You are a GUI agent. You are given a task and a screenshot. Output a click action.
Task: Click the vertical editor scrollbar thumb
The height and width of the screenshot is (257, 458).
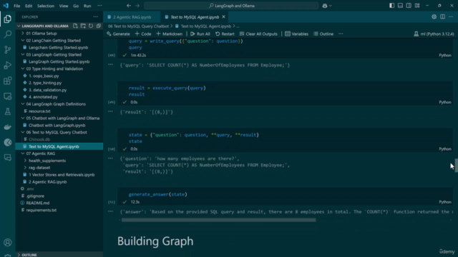(x=456, y=166)
